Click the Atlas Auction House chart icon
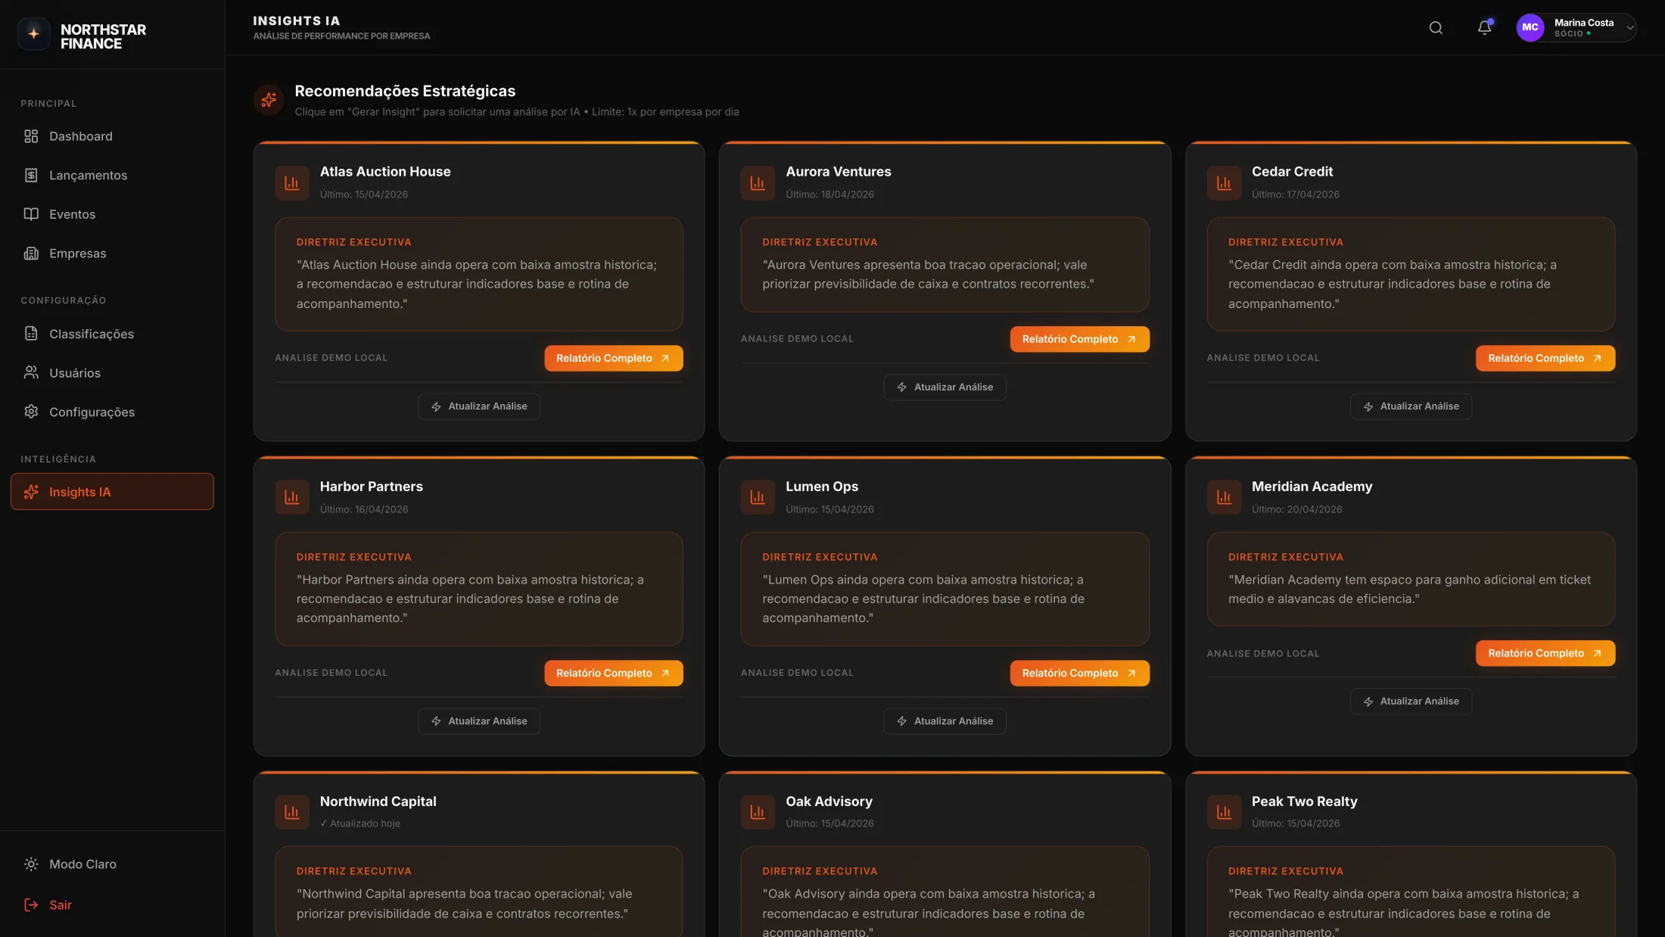Viewport: 1665px width, 937px height. click(x=292, y=182)
